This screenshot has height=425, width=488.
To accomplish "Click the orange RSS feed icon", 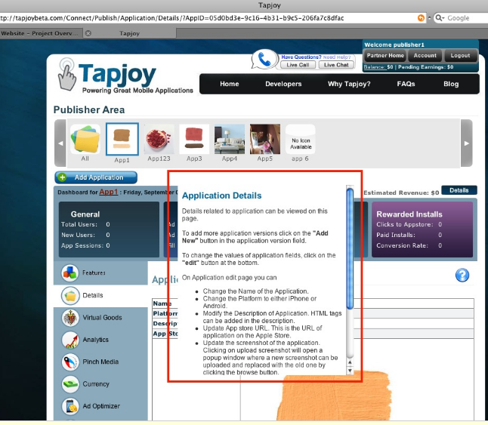I will pyautogui.click(x=421, y=18).
